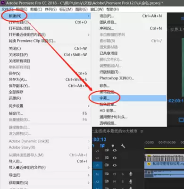Choose 序列(S)... with Ctrl+N shortcut
184x189 pixels.
129,28
